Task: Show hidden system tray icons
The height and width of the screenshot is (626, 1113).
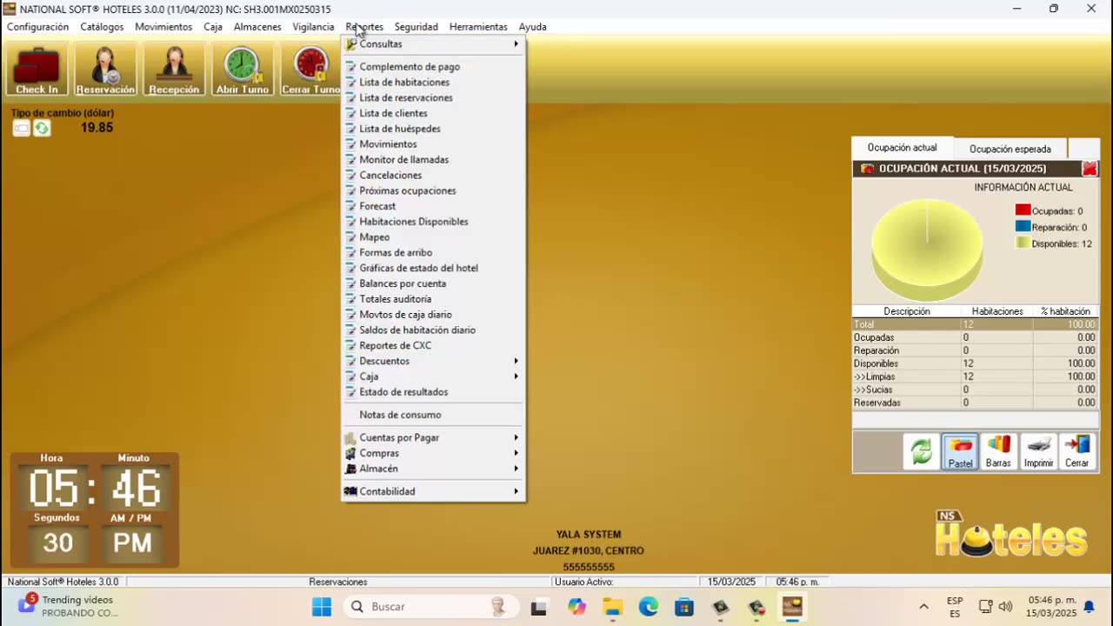Action: [923, 607]
